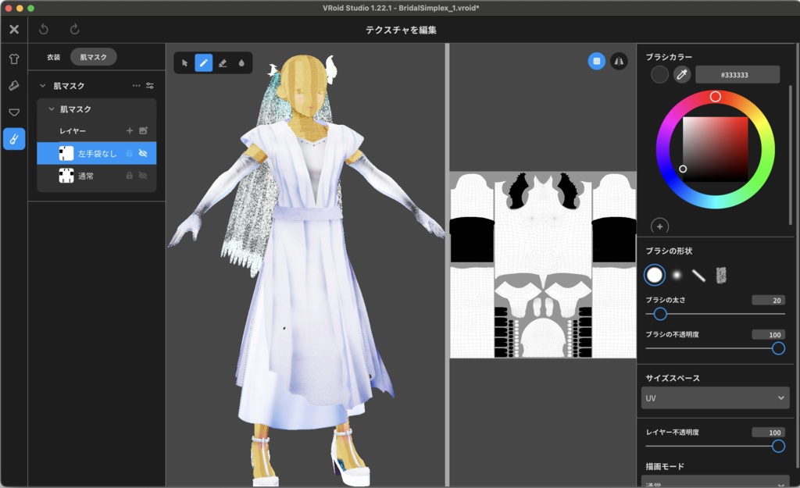Click the hue ring handle
This screenshot has width=800, height=488.
[716, 96]
